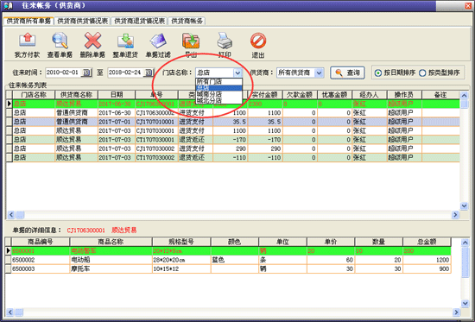Click the 导出 export icon

pos(191,41)
